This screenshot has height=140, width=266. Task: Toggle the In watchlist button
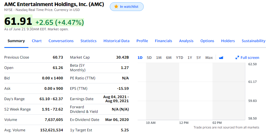[x=127, y=7]
